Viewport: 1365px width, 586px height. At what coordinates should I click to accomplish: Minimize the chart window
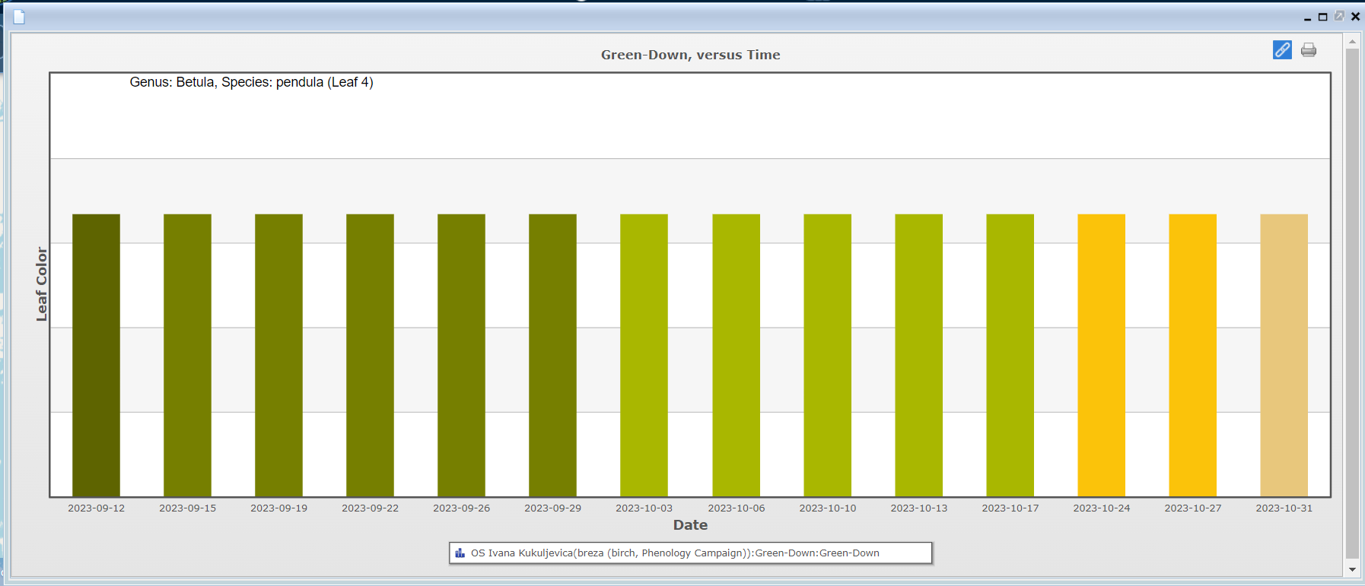[x=1307, y=17]
